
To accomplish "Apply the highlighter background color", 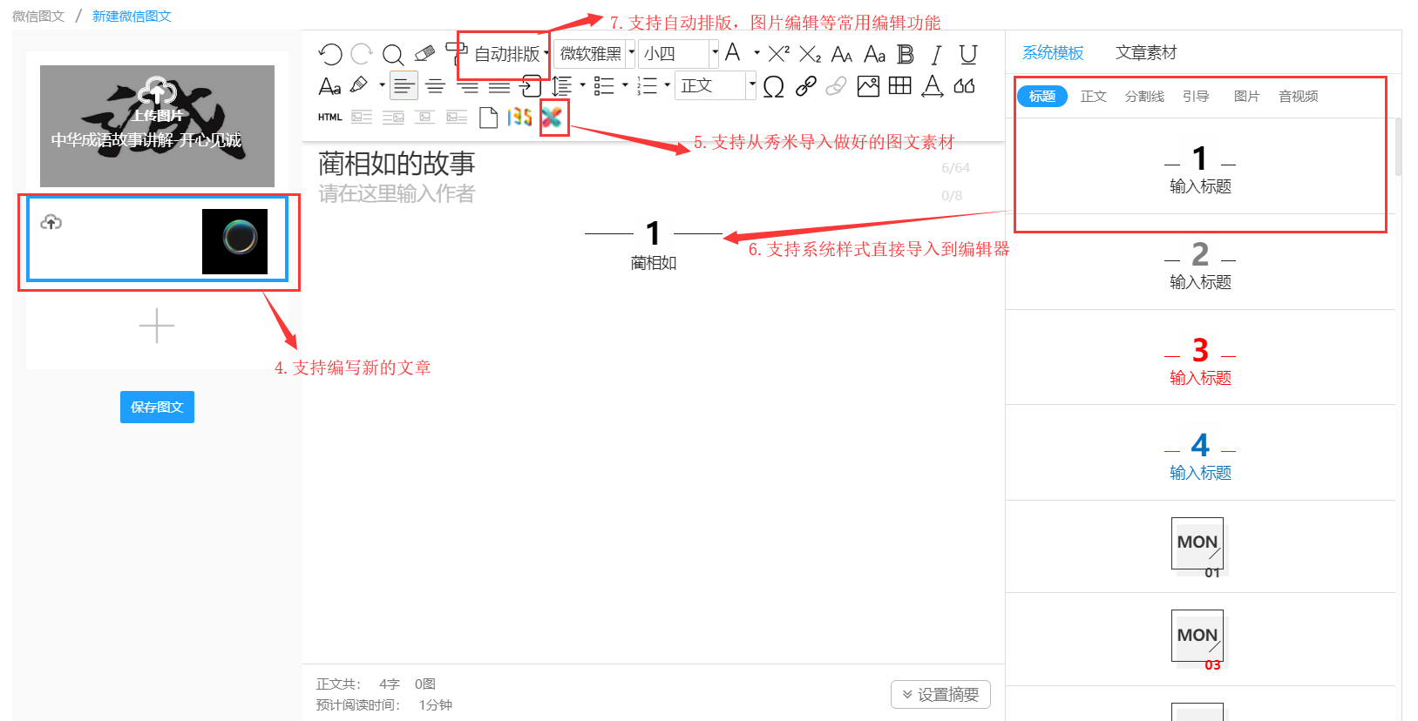I will pos(359,85).
